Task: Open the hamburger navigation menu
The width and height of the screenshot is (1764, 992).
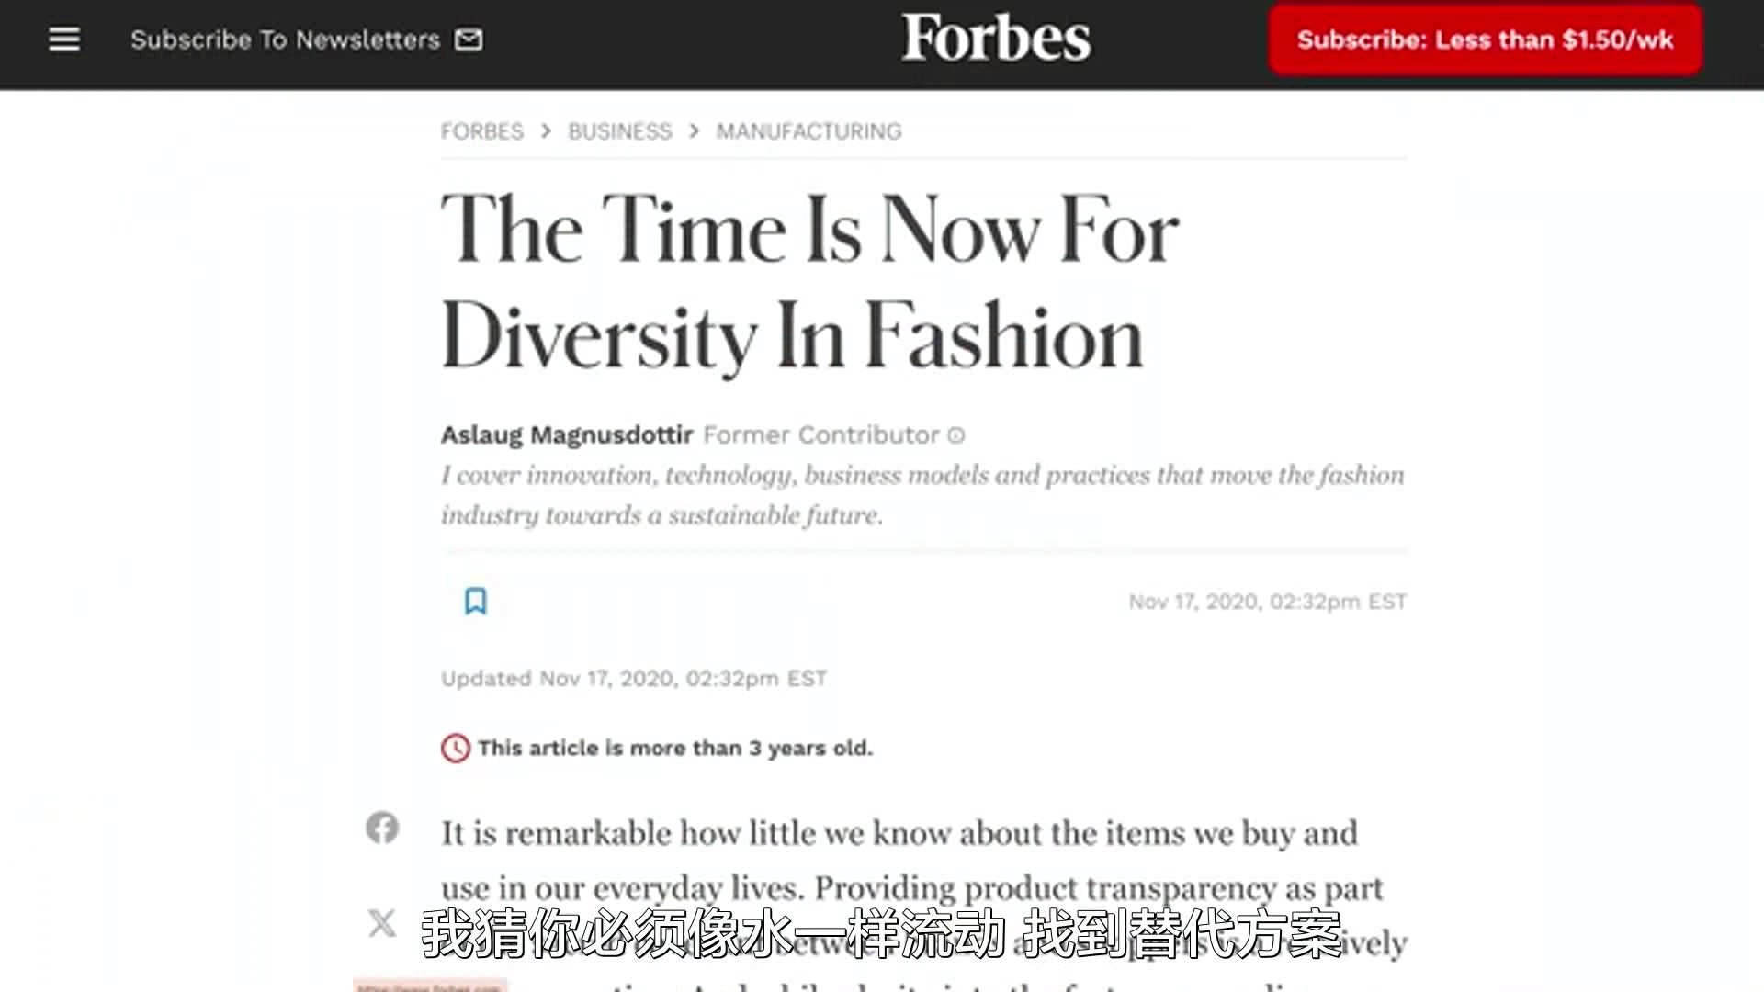Action: click(64, 39)
